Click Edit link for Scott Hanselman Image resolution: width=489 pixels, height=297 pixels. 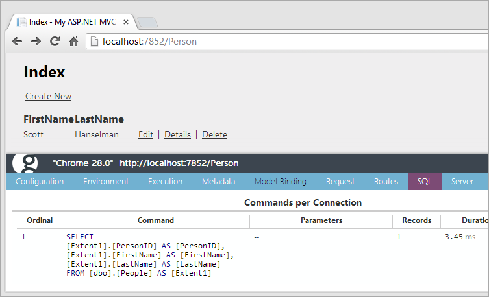click(145, 134)
